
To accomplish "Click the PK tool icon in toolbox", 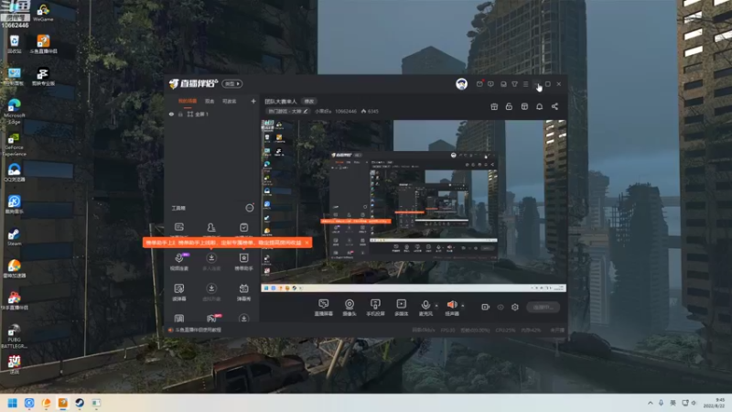I will 212,319.
